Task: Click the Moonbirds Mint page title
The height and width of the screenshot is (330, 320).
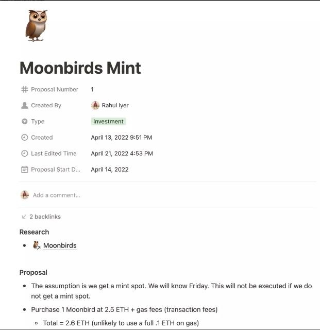Action: [80, 68]
